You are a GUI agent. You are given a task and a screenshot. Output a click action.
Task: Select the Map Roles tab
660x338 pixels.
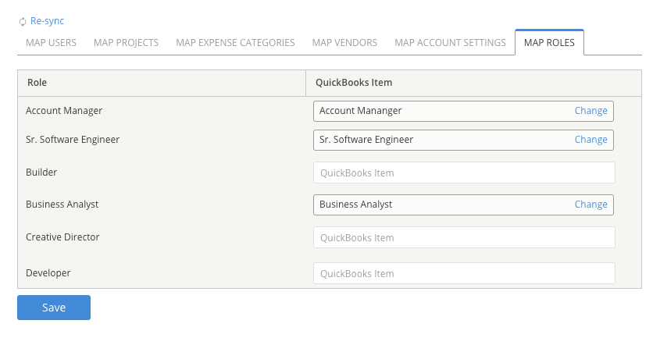click(549, 42)
